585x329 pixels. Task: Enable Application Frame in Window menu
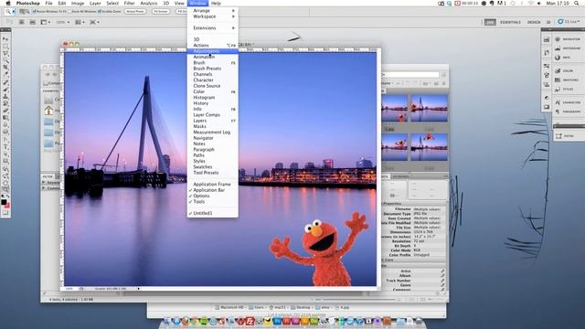tap(213, 185)
